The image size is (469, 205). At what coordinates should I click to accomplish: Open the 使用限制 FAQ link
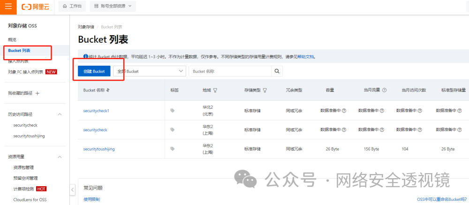(92, 199)
